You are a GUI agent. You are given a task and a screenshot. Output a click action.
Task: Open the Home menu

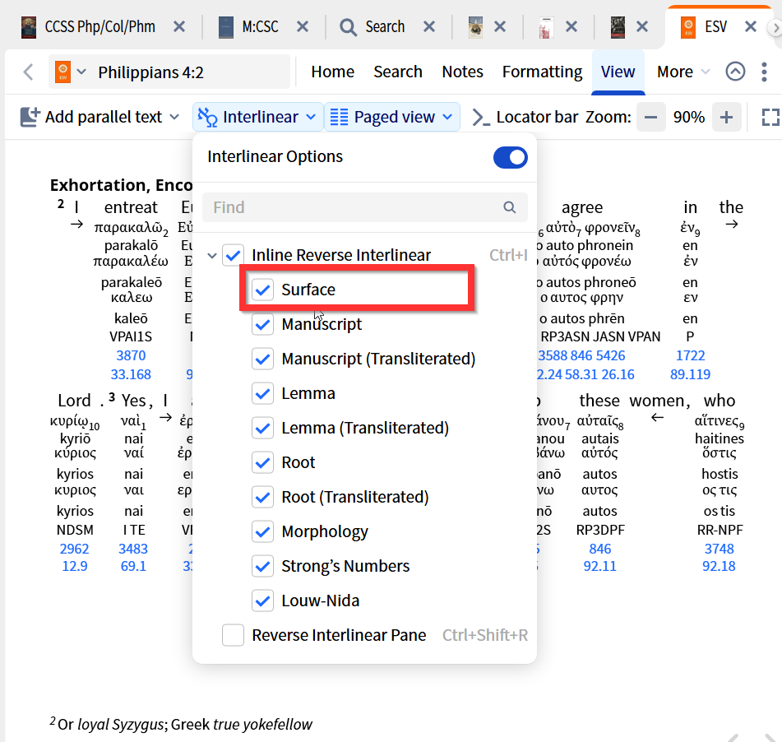333,72
